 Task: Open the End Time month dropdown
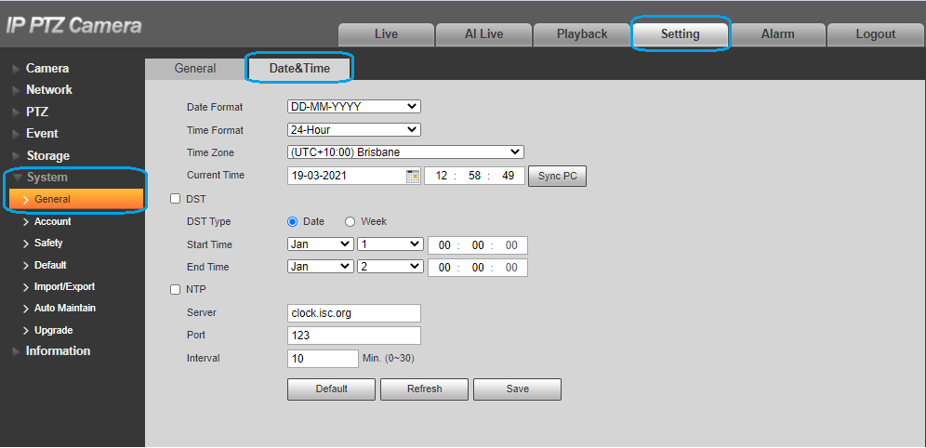(321, 267)
